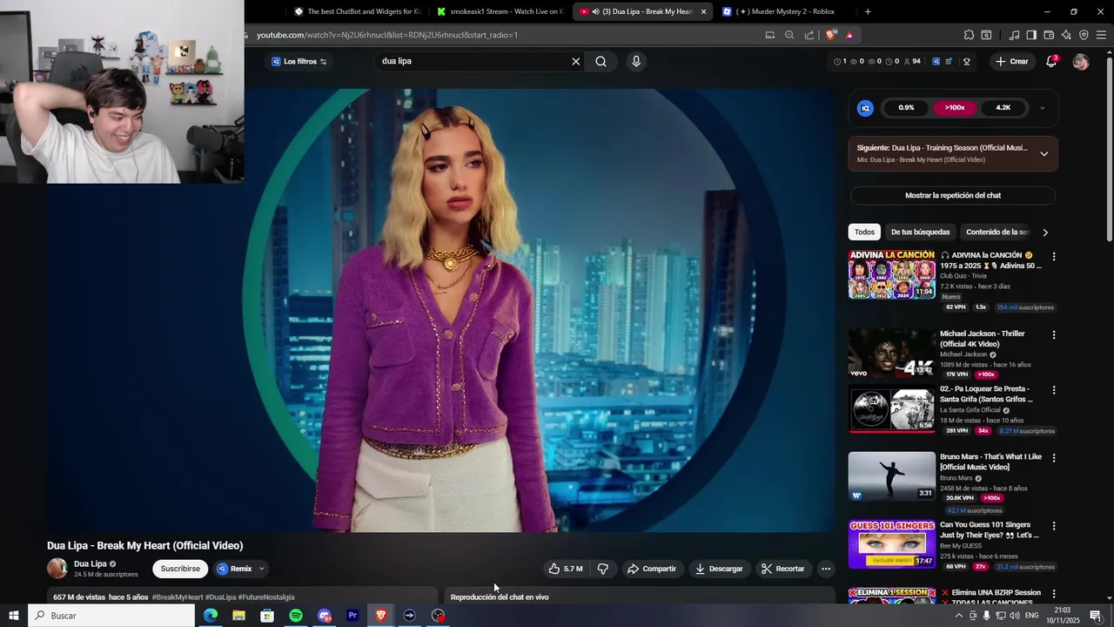Switch to the smokeask1 Stream Kick tab
The width and height of the screenshot is (1114, 627).
click(x=500, y=11)
